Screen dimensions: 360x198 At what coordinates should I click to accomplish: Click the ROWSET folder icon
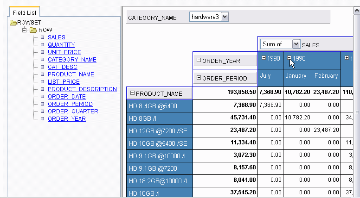point(13,22)
